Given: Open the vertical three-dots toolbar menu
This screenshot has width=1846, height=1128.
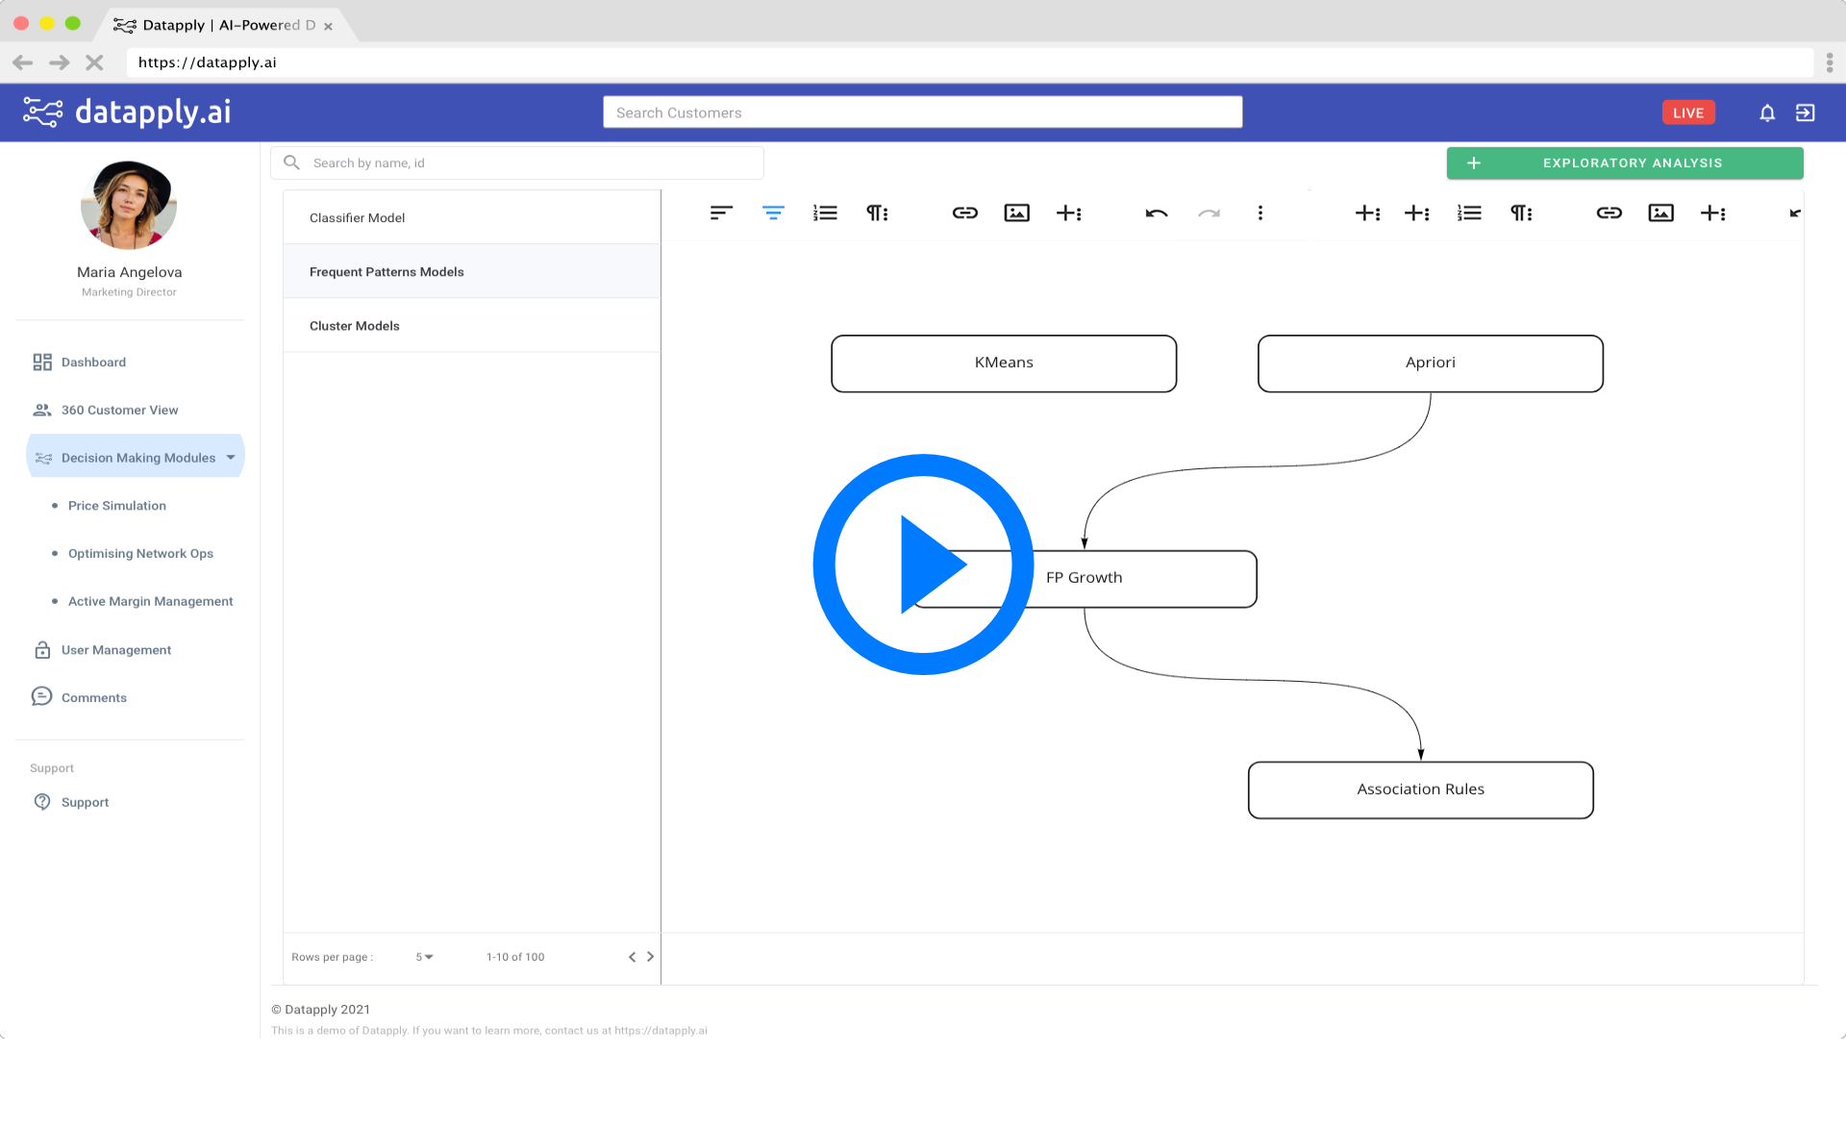Looking at the screenshot, I should [x=1260, y=213].
